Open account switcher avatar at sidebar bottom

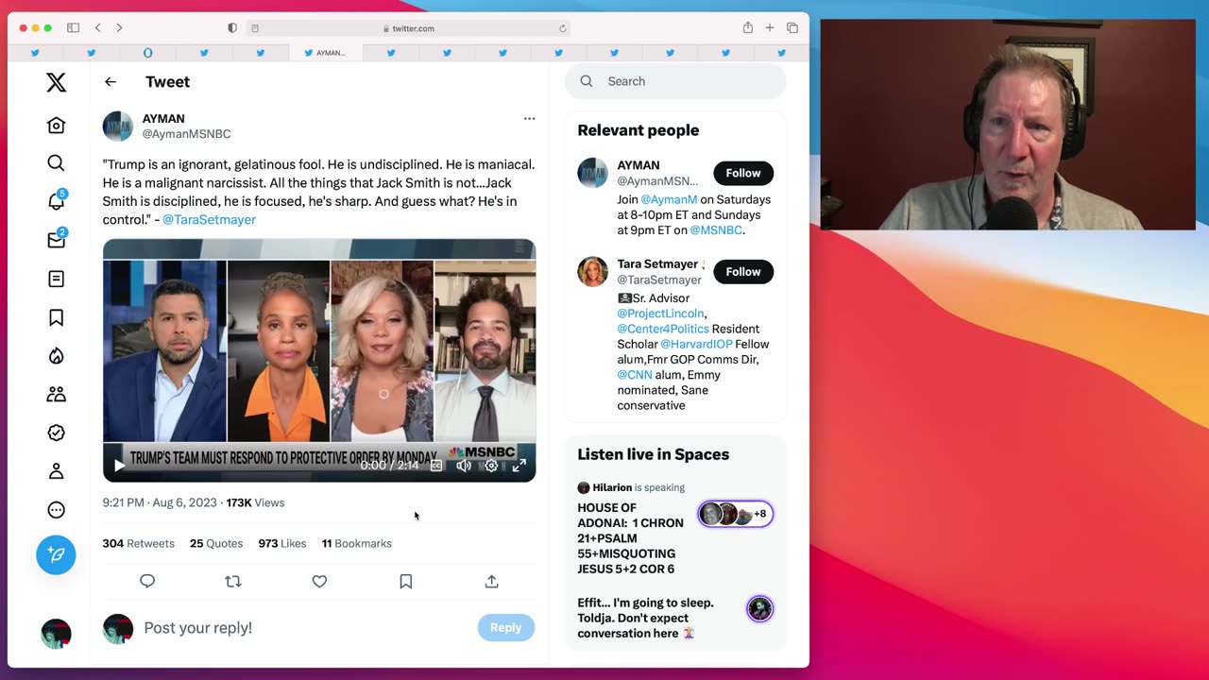coord(57,634)
